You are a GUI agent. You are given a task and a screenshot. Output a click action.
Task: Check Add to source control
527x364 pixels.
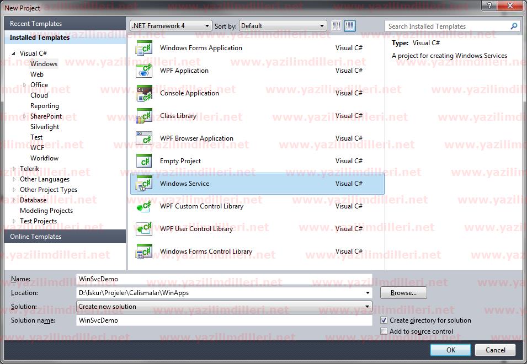click(384, 331)
